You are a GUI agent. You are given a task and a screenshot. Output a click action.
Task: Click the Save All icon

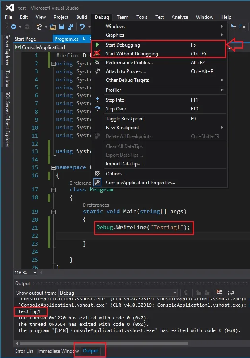coord(70,27)
